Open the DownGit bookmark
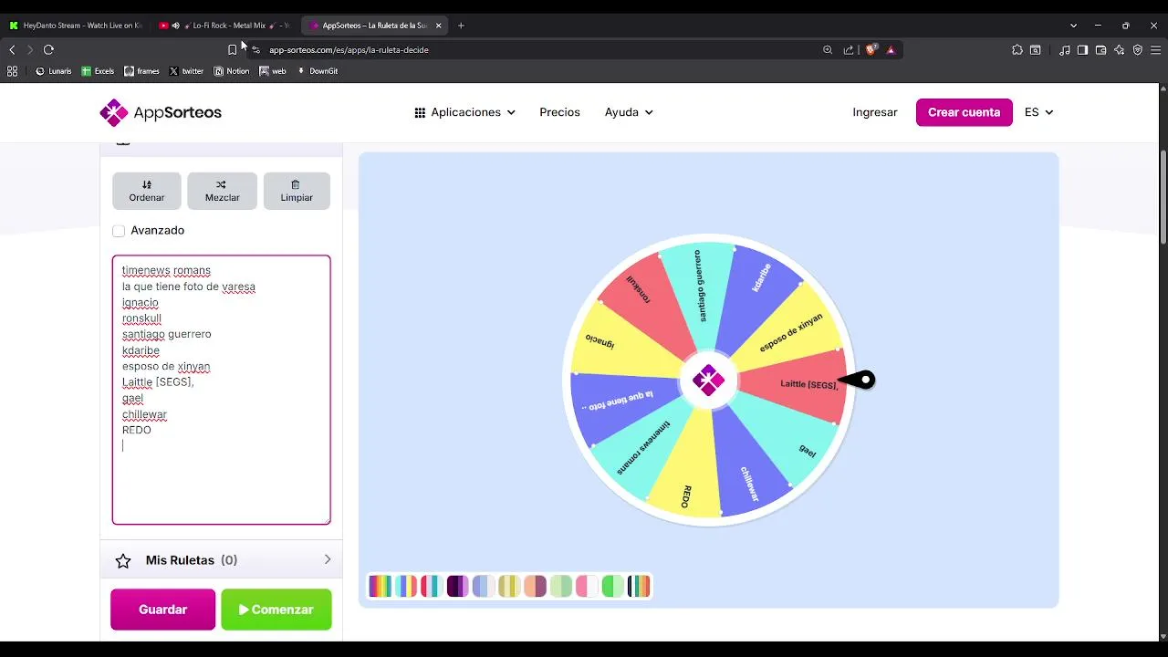Viewport: 1168px width, 657px height. tap(318, 71)
